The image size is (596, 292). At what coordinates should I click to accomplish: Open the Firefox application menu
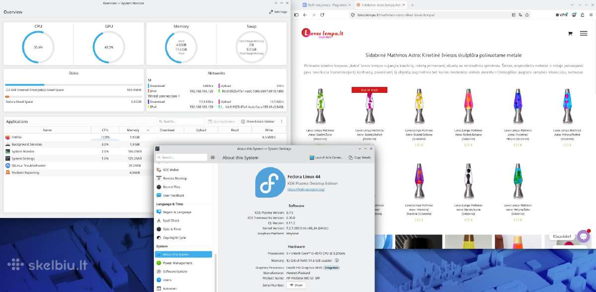590,15
